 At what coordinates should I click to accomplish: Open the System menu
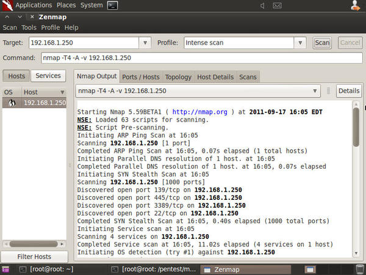tap(91, 5)
